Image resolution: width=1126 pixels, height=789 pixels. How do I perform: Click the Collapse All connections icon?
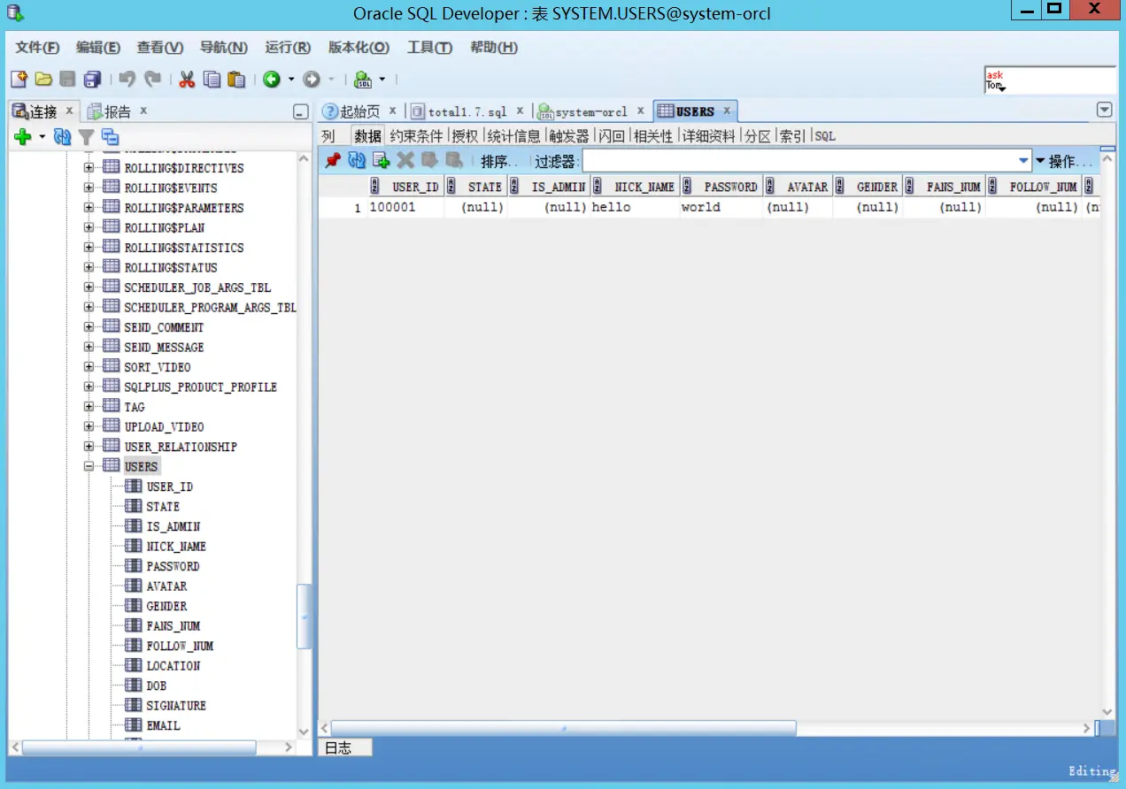[x=110, y=136]
